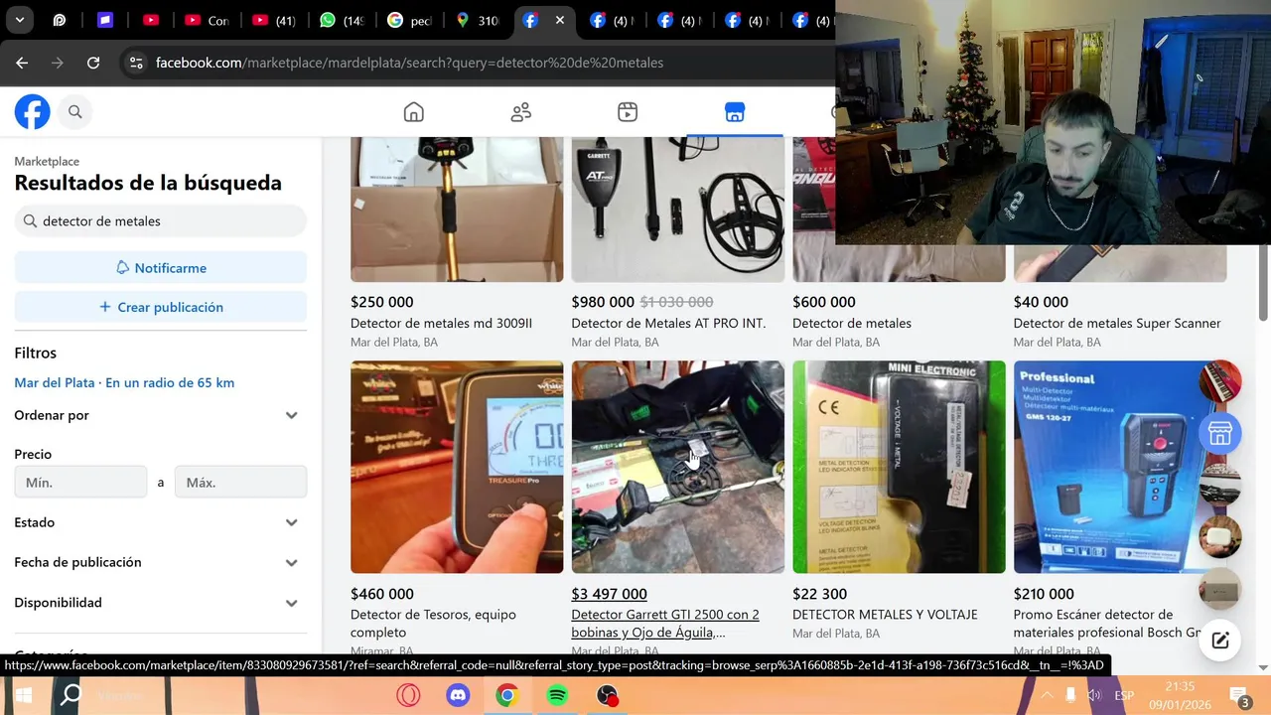Open the Windows Start button

(x=22, y=695)
